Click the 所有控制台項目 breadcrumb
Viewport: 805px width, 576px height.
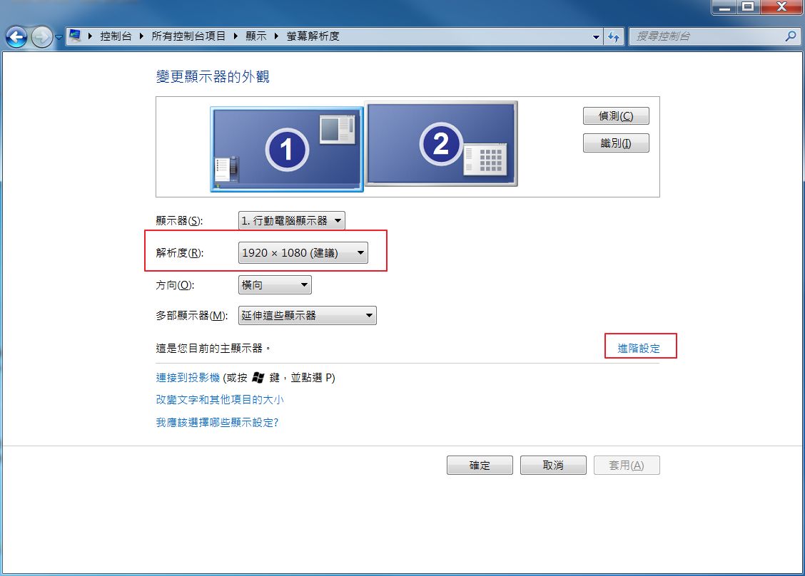188,36
